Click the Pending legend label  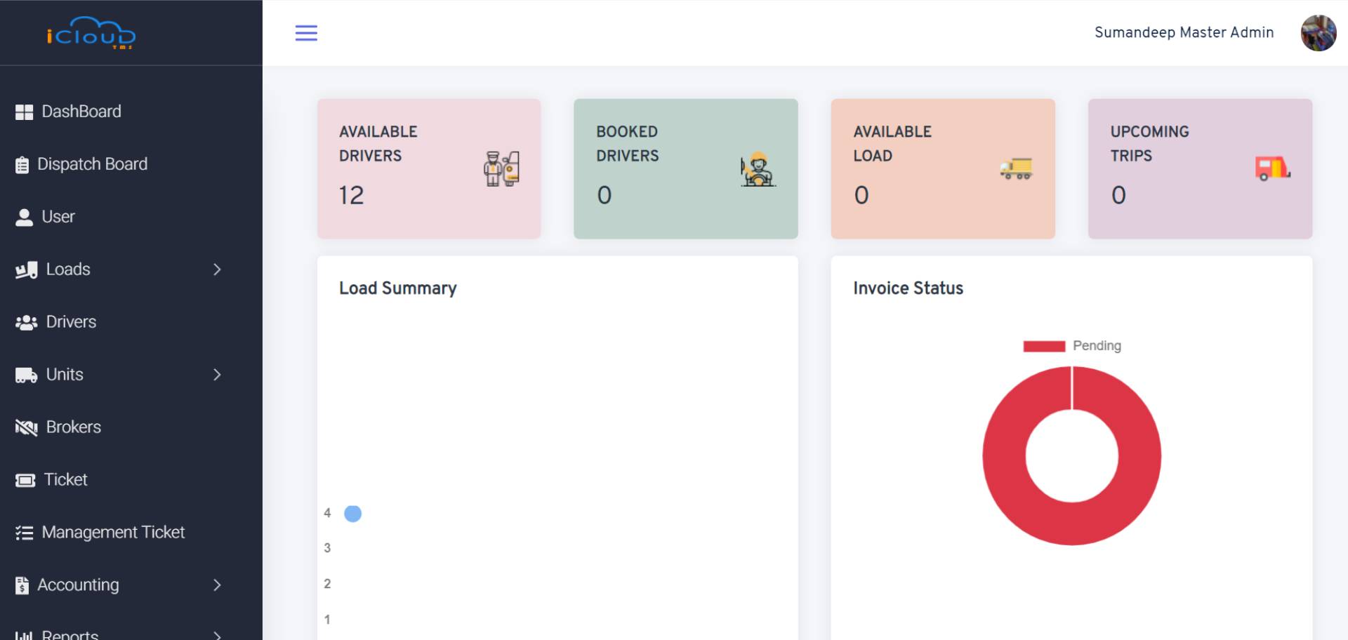click(x=1097, y=346)
